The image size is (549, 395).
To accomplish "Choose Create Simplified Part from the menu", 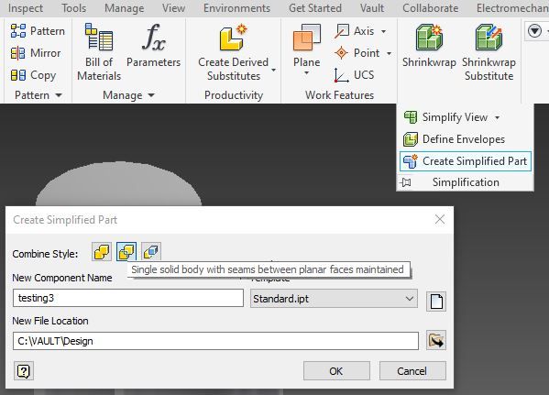I will (466, 161).
